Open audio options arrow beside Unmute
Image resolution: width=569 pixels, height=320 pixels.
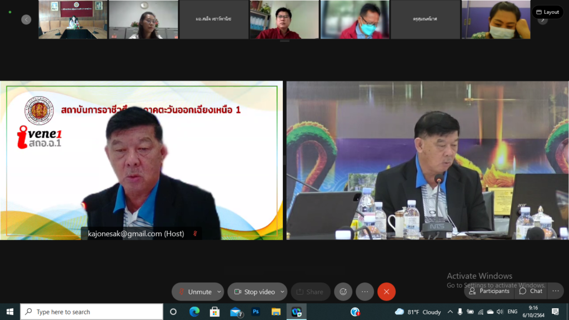coord(219,292)
